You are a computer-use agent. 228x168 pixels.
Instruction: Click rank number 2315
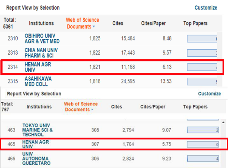13,81
